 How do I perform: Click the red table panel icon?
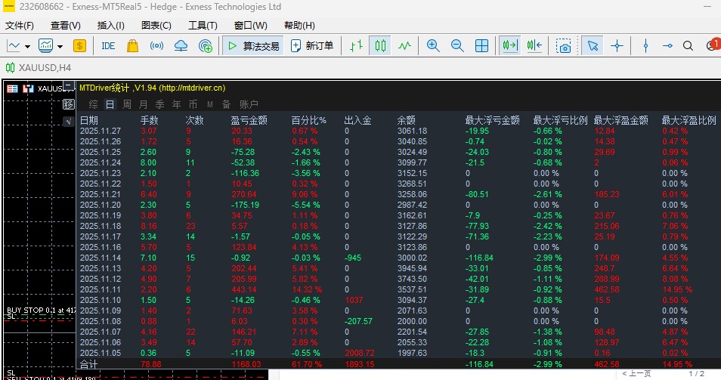coord(13,88)
